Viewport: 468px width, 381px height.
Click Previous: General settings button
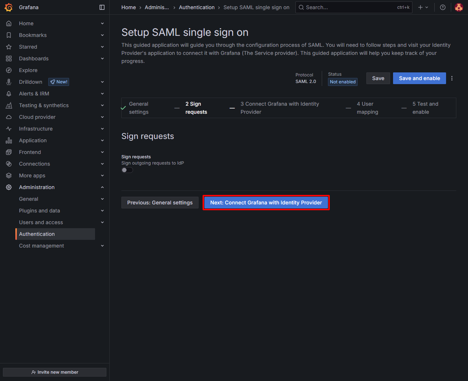(160, 203)
